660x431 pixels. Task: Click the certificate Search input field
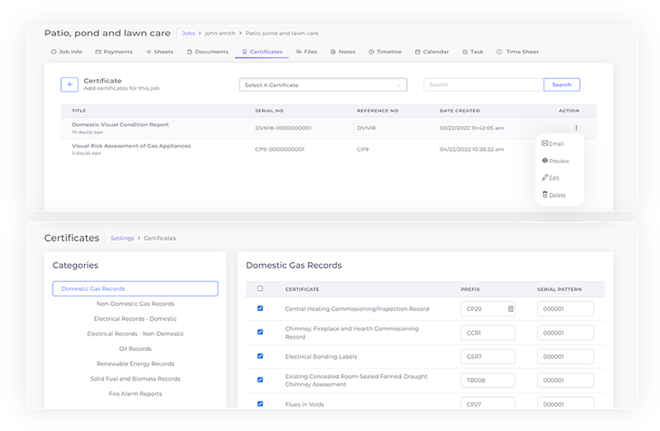pyautogui.click(x=483, y=85)
